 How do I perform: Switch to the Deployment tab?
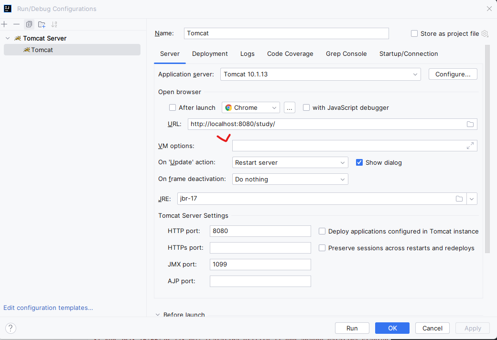tap(210, 54)
